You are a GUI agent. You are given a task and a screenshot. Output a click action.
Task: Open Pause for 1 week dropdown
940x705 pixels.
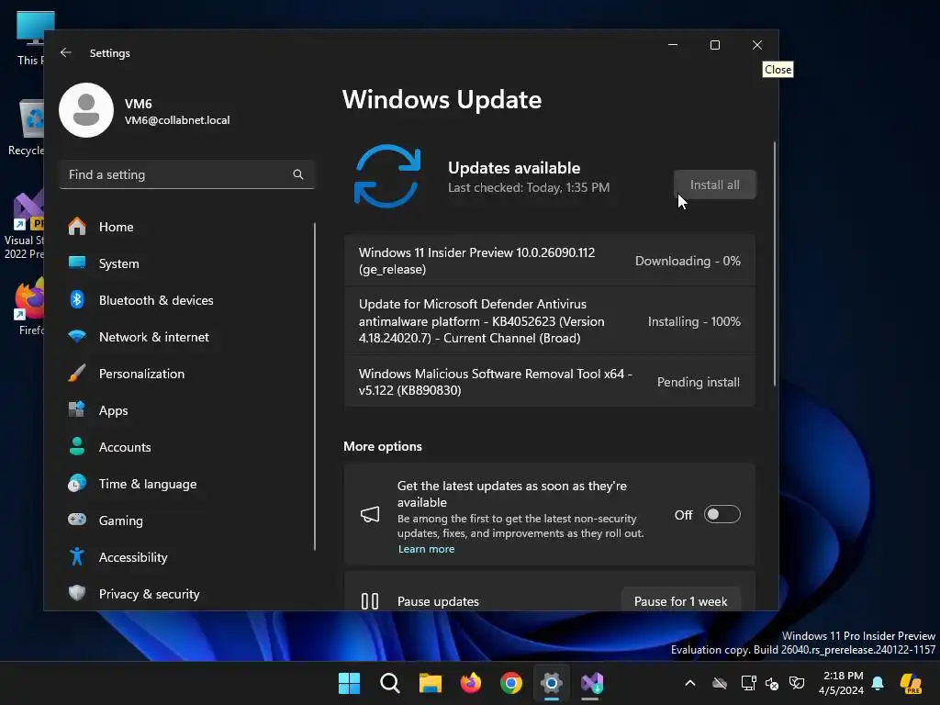[x=680, y=601]
